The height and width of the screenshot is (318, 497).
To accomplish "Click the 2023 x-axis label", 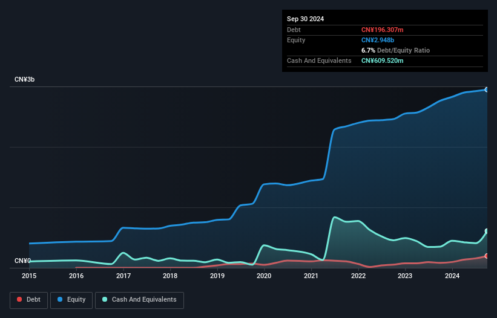I will click(405, 276).
